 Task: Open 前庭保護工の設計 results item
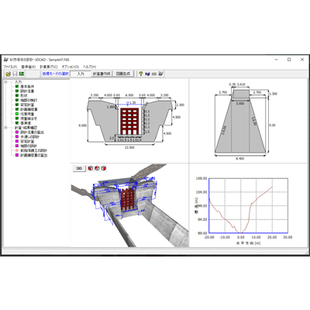point(34,150)
